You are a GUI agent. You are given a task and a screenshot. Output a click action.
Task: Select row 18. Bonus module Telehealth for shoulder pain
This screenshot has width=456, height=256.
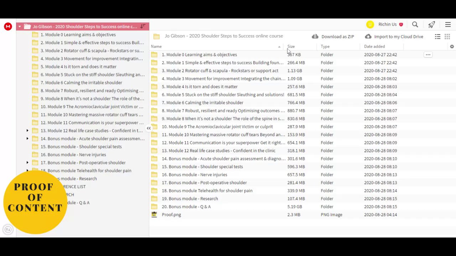click(x=302, y=191)
